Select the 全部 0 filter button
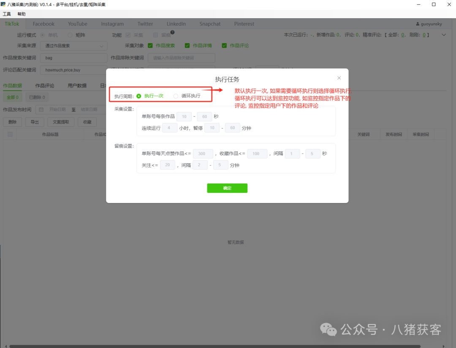456x348 pixels. 13,97
